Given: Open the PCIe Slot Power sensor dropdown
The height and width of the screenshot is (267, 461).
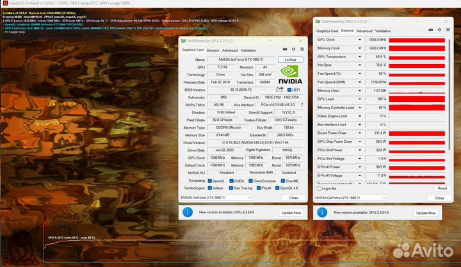Looking at the screenshot, I should (360, 150).
